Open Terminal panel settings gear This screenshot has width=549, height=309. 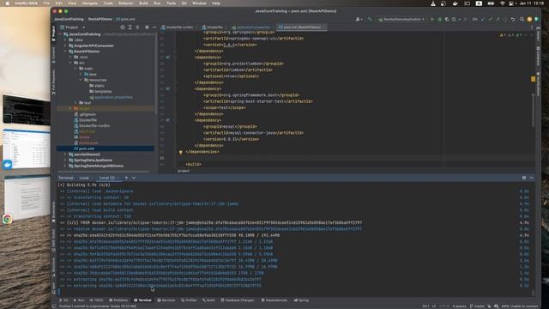click(x=524, y=178)
